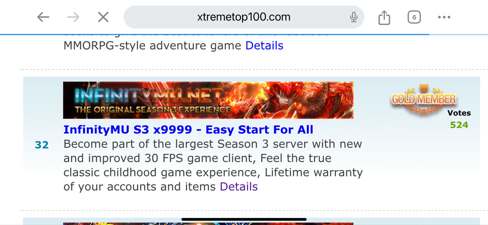
Task: Click the InfinityMU.net banner image
Action: click(x=208, y=100)
